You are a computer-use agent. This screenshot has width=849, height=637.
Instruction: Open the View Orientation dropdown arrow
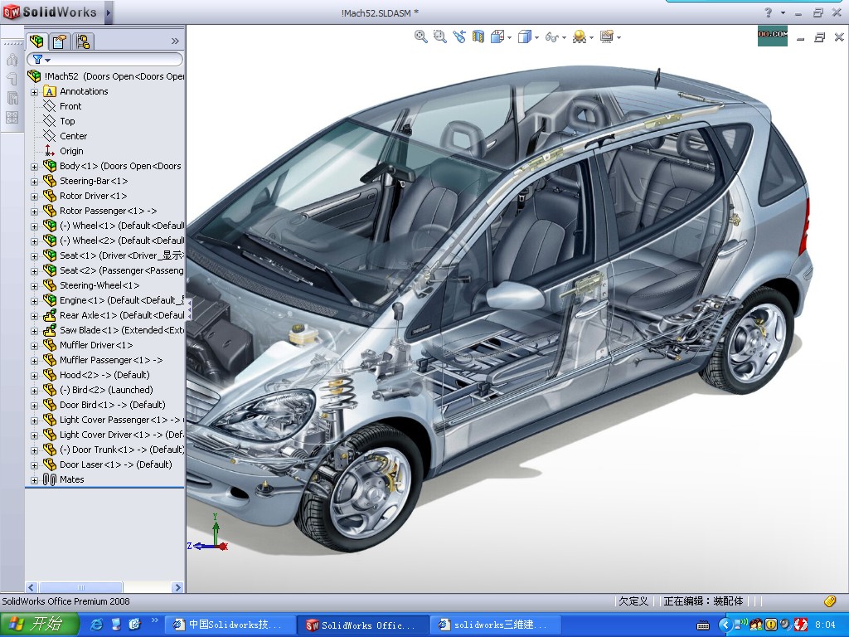tap(510, 37)
